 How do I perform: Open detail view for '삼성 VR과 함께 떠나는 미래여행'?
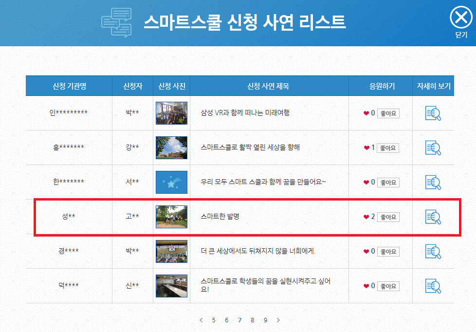pos(433,113)
